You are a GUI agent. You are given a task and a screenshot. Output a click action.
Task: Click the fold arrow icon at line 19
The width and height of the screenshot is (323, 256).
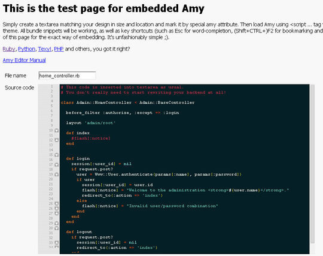click(56, 174)
